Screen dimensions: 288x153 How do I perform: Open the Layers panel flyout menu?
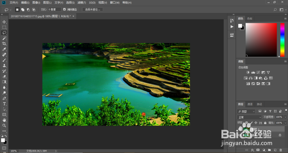tap(285, 104)
